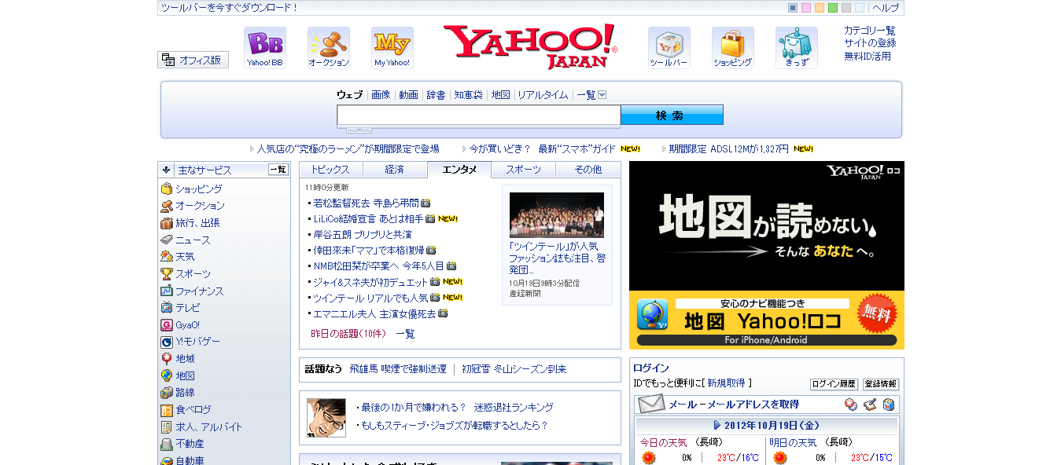
Task: Collapse the 主なサービス arrow toggle
Action: point(167,170)
